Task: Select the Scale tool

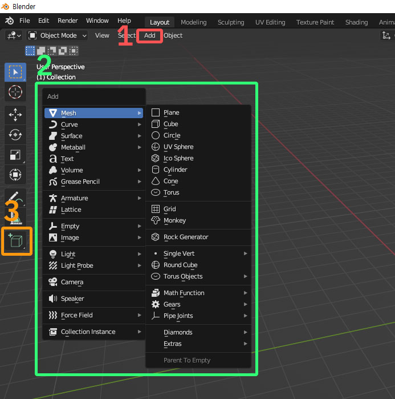Action: (15, 154)
